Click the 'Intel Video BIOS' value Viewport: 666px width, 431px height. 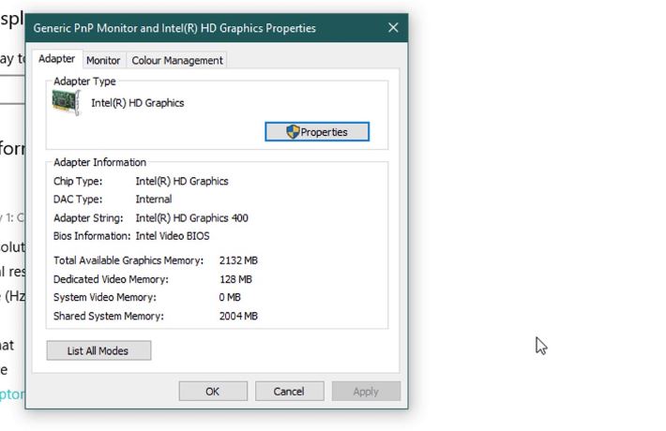(x=173, y=236)
